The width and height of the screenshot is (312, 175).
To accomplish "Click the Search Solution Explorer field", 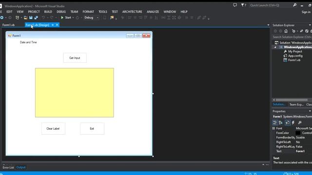I will point(292,37).
